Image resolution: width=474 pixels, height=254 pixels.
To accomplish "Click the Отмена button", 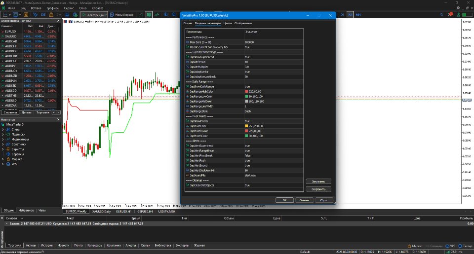I will coord(304,200).
